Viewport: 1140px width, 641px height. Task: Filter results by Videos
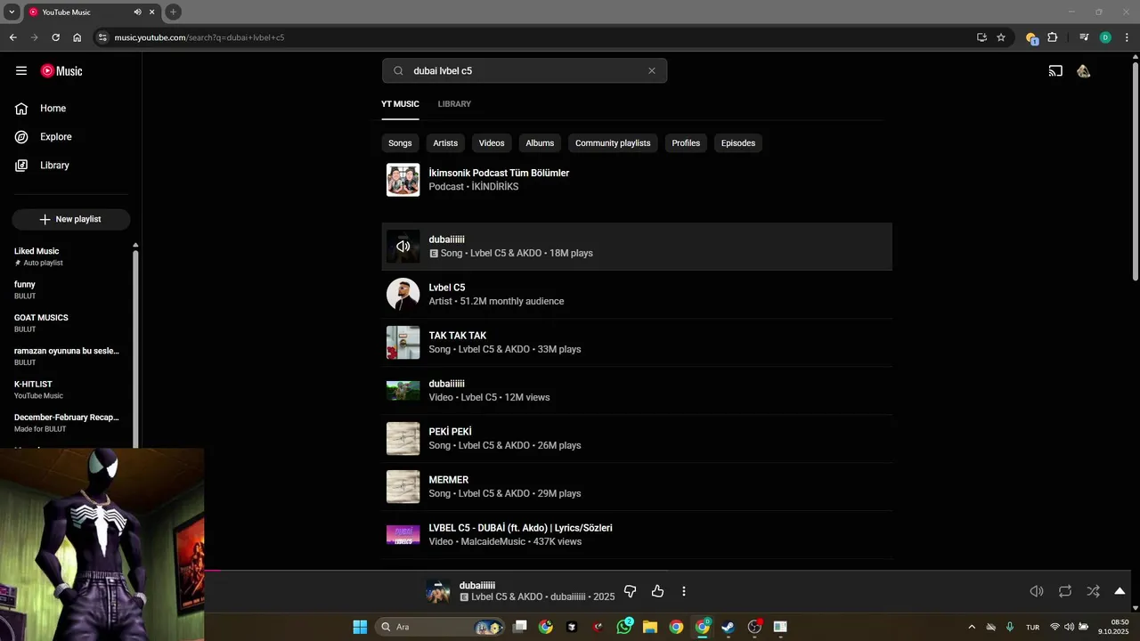492,143
